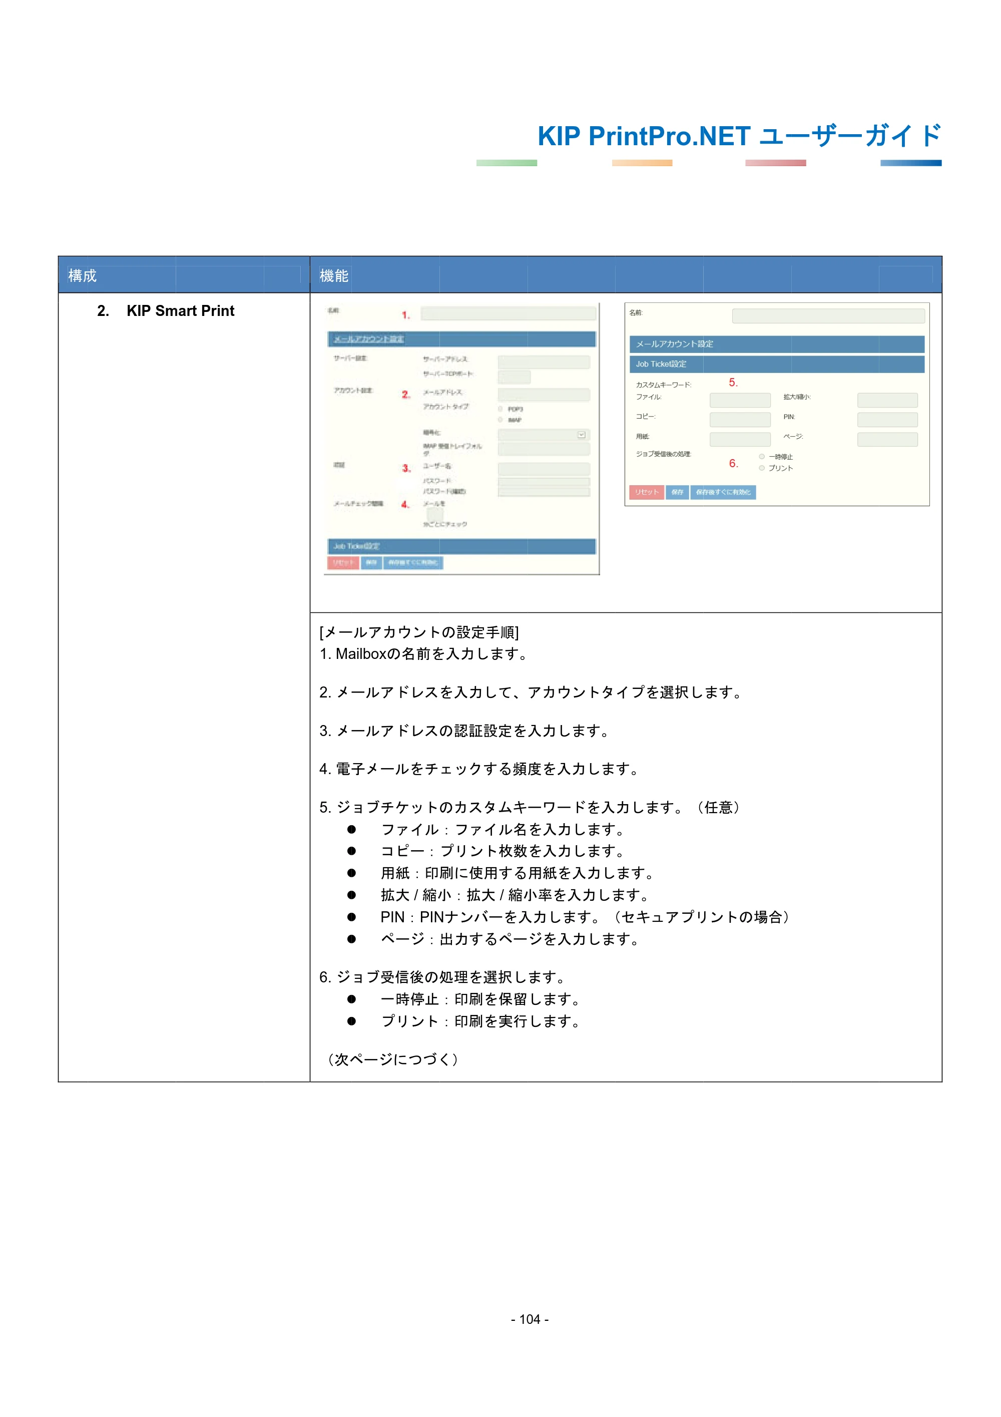This screenshot has height=1417, width=1001.
Task: Focus the ユーザー名 input field
Action: [544, 469]
